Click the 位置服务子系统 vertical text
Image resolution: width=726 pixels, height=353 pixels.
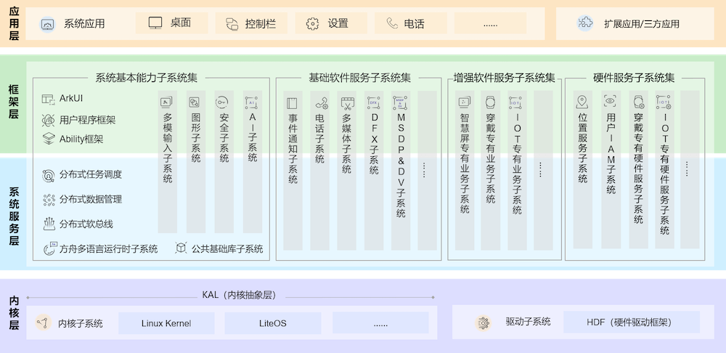point(582,147)
